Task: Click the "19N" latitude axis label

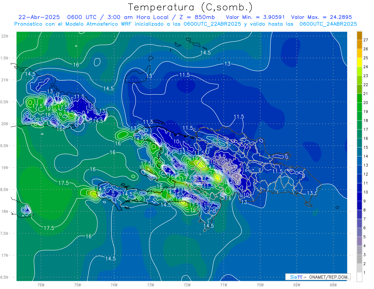Action: tap(5, 168)
